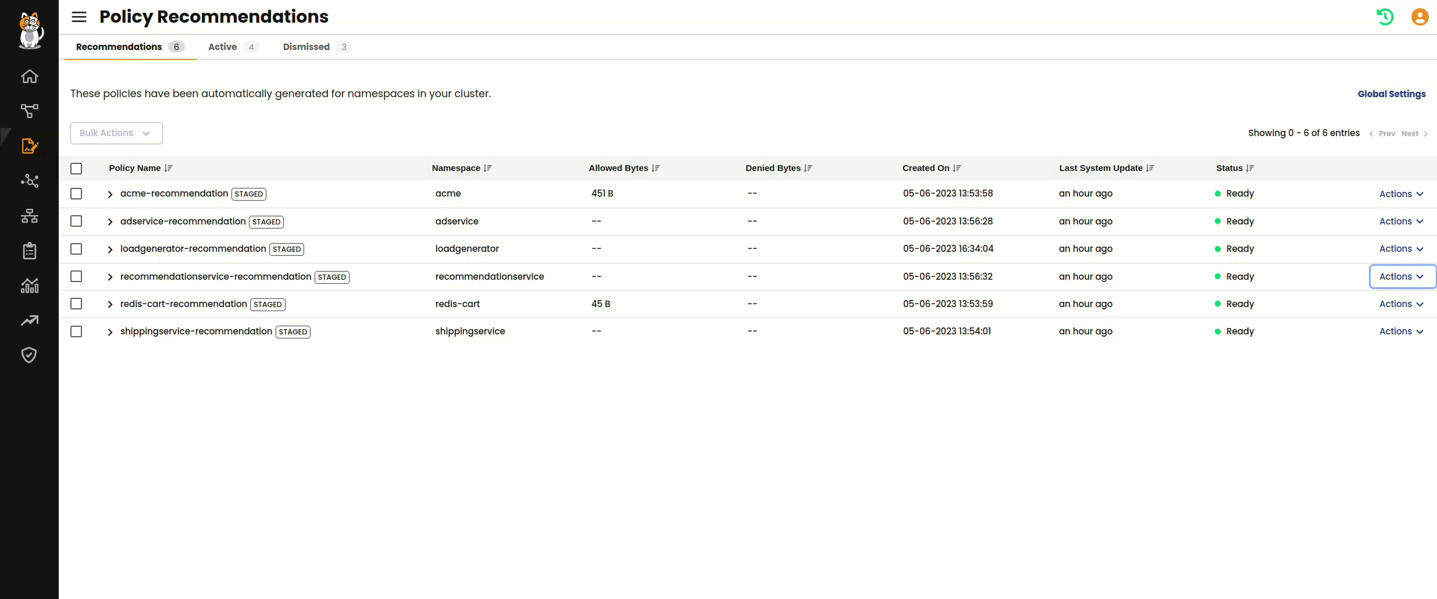Sort by Last System Update column icon
This screenshot has width=1437, height=599.
coord(1150,168)
